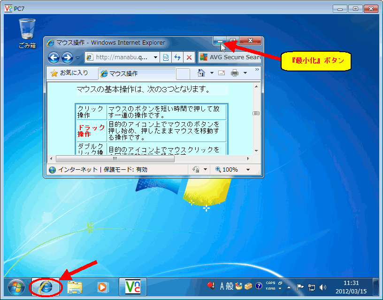This screenshot has width=383, height=300.
Task: Click the forward navigation button
Action: 68,57
